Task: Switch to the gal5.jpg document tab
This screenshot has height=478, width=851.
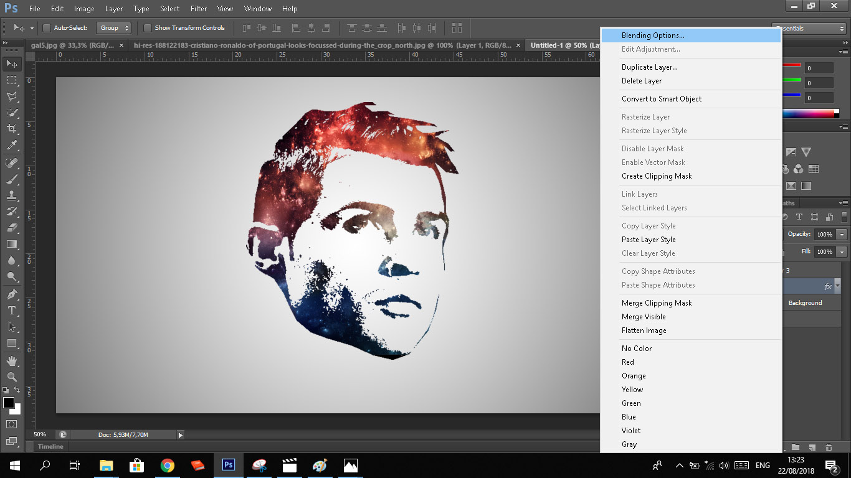Action: coord(72,45)
